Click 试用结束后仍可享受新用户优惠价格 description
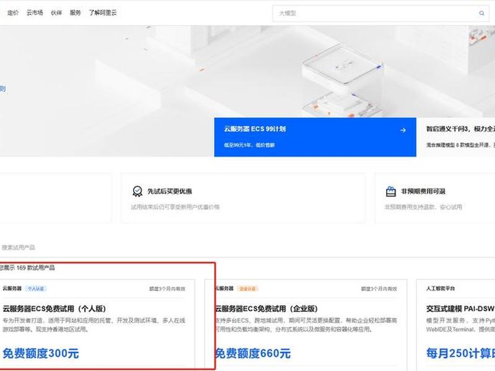 tap(175, 207)
